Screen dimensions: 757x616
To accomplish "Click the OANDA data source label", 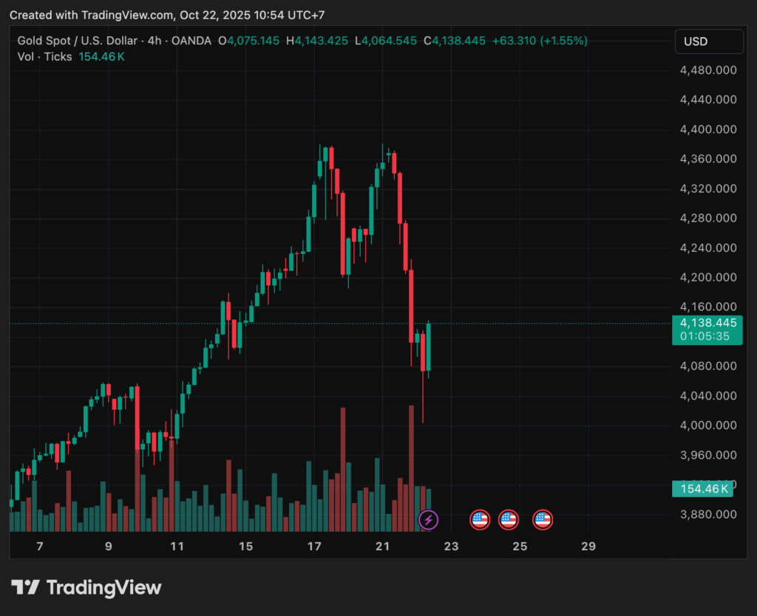I will [191, 41].
